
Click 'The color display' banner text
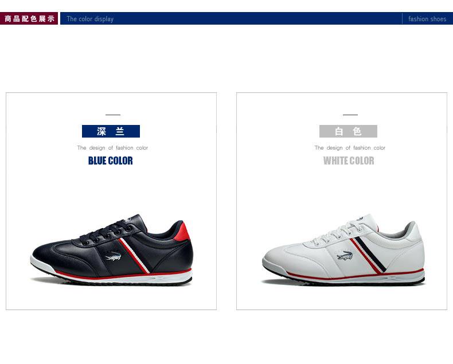click(x=90, y=19)
